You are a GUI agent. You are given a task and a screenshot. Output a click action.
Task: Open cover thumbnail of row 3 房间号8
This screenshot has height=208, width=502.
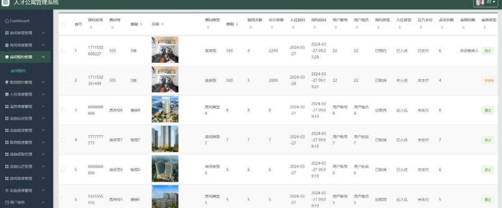pyautogui.click(x=165, y=109)
